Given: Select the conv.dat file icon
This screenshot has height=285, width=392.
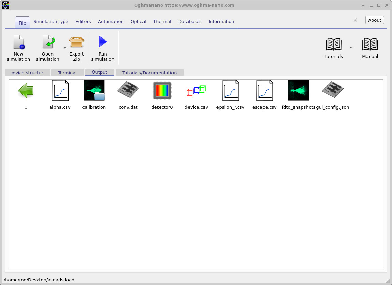Looking at the screenshot, I should point(128,90).
